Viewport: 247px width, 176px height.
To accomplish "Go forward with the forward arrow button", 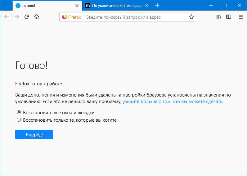I will [17, 17].
